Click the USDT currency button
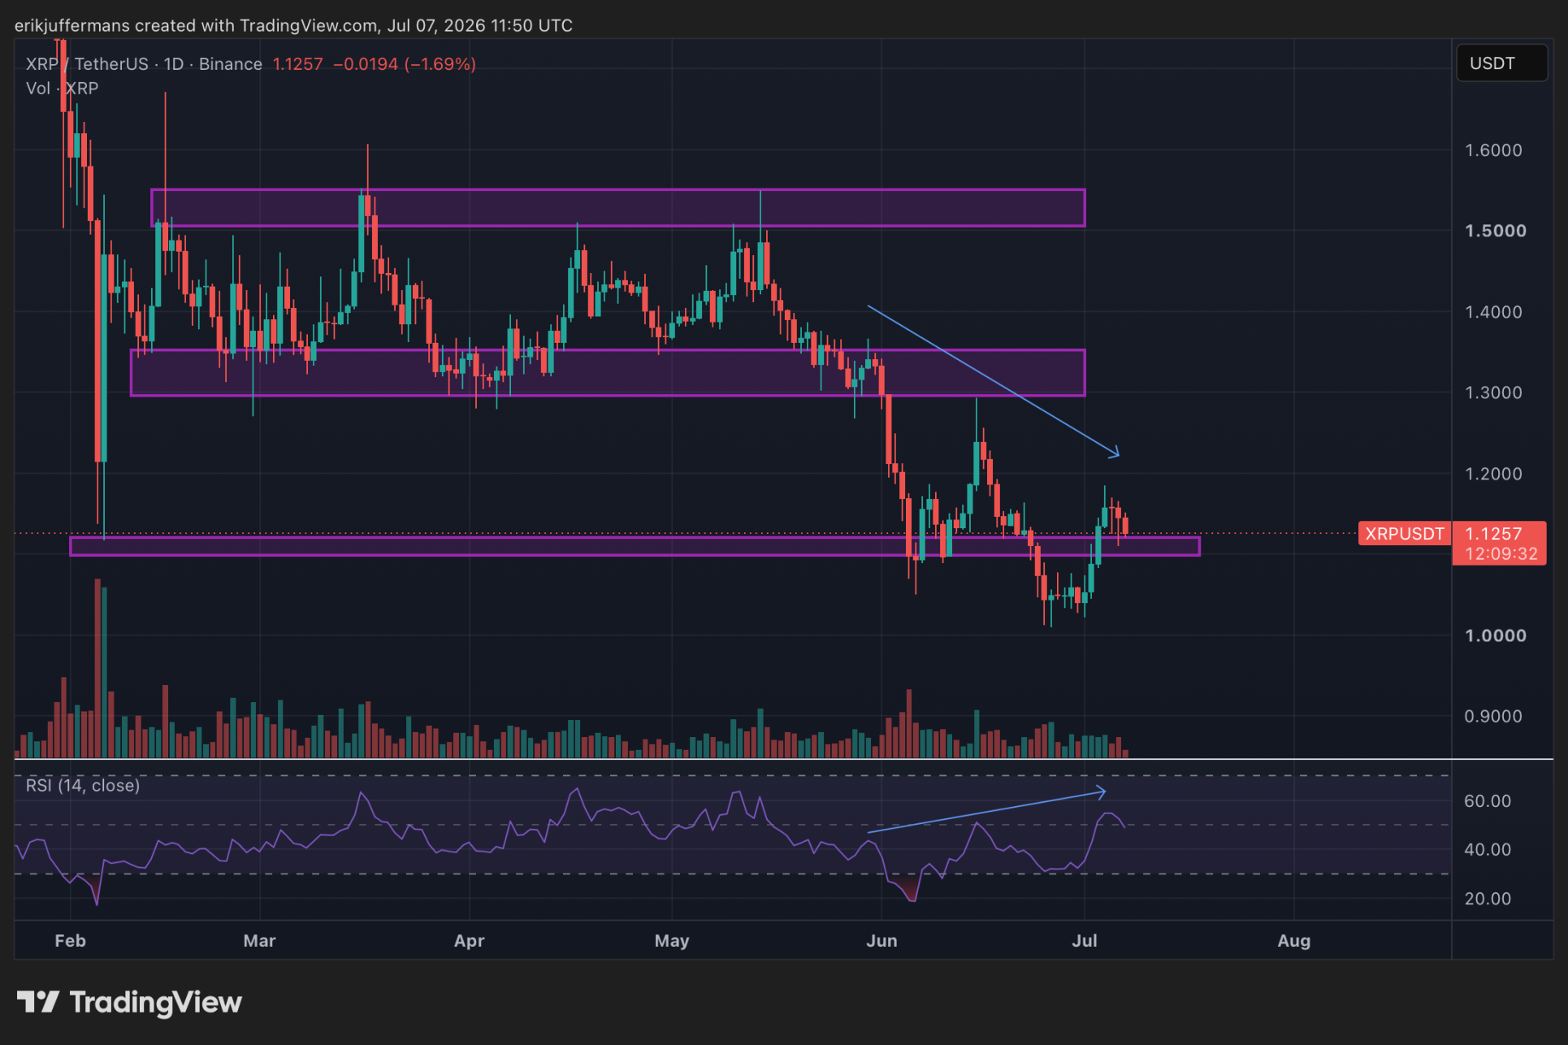This screenshot has height=1045, width=1568. click(1501, 63)
